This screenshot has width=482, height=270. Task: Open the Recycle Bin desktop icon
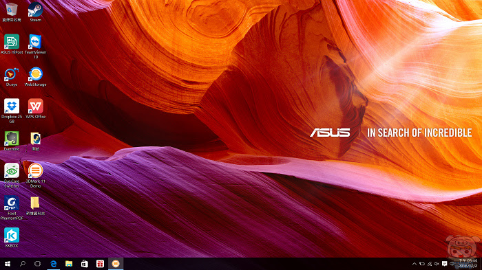(12, 12)
